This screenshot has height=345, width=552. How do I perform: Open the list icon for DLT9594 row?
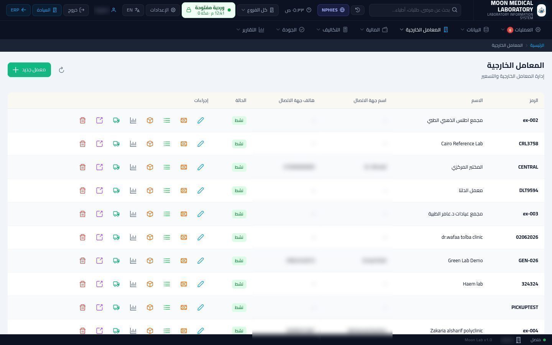167,191
